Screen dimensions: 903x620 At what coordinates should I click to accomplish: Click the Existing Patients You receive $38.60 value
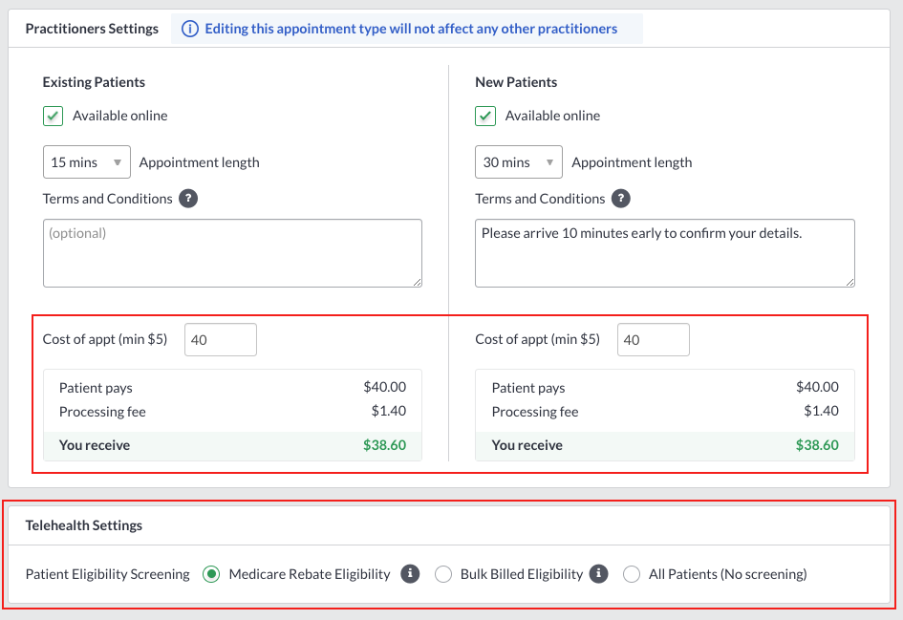(x=385, y=445)
